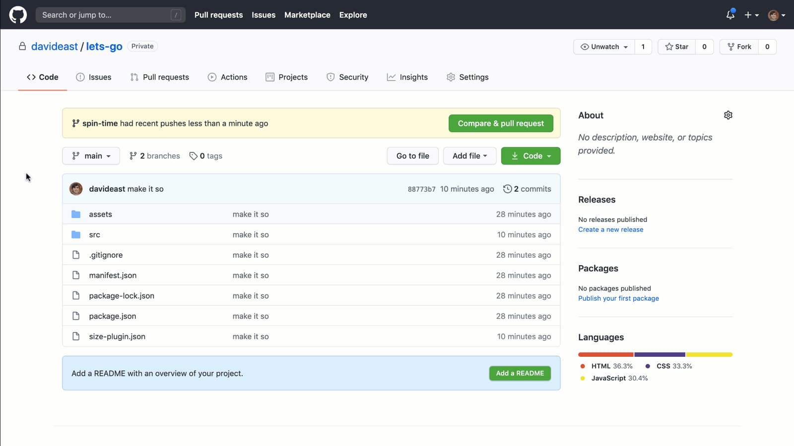Open the plus create-new menu
The width and height of the screenshot is (794, 446).
click(x=751, y=15)
